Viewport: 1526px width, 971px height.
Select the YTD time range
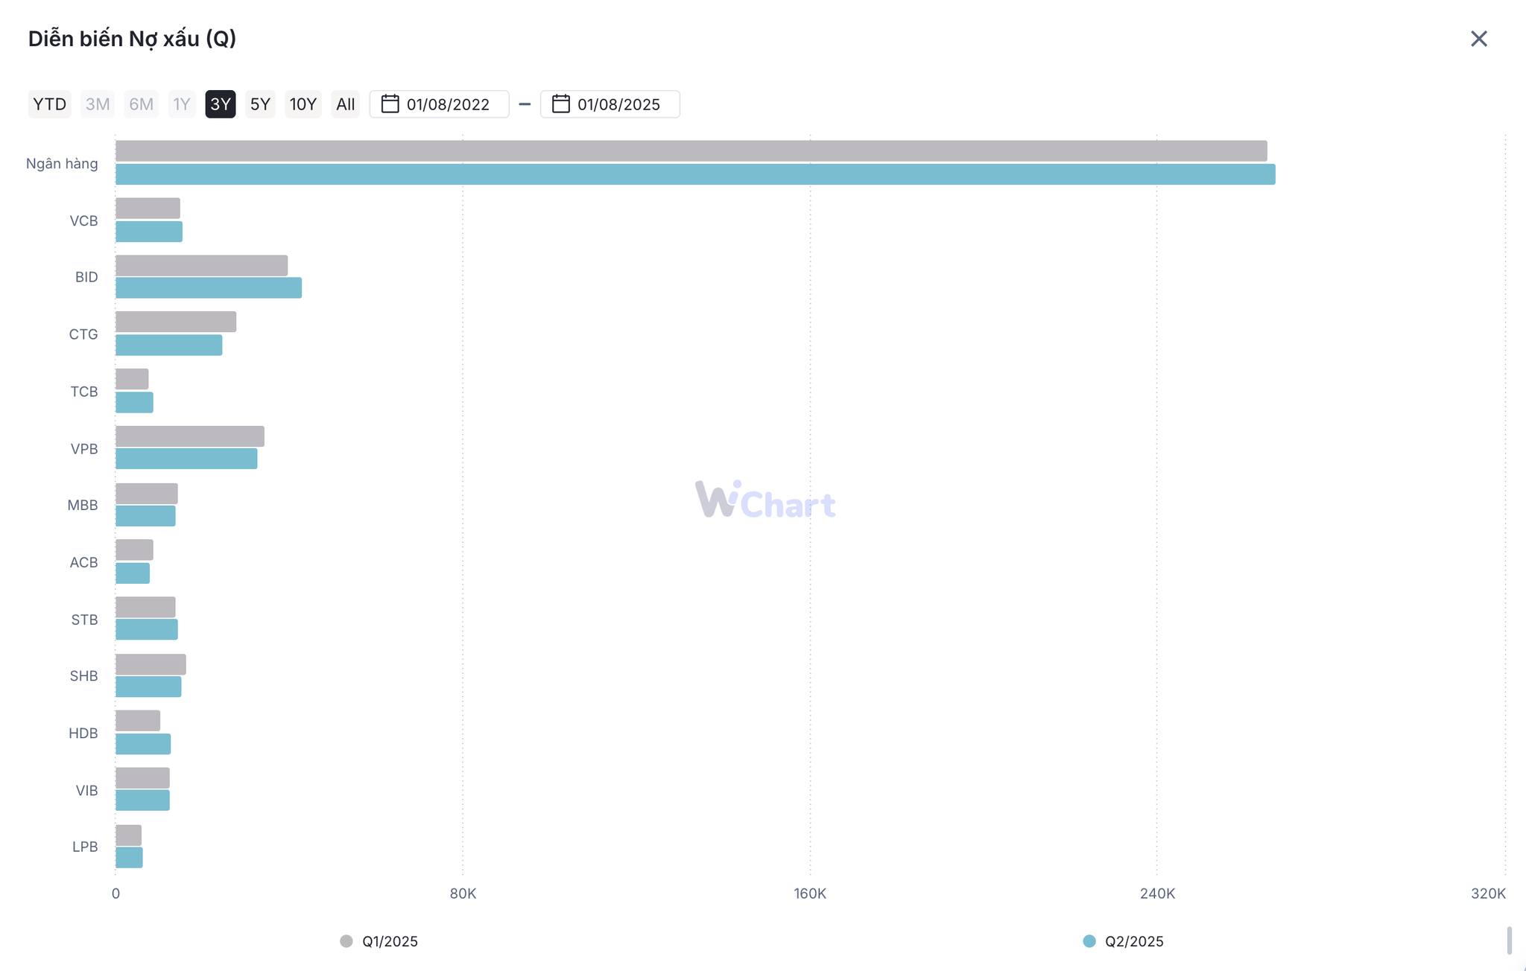(49, 104)
